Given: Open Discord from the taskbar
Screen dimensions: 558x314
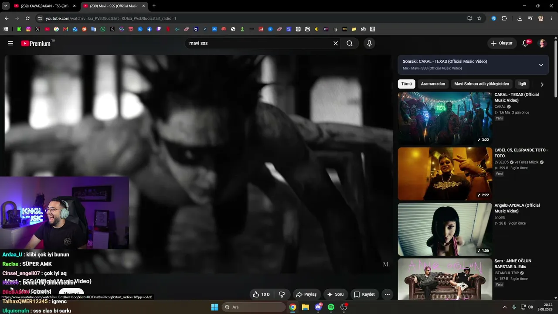Looking at the screenshot, I should coord(318,307).
